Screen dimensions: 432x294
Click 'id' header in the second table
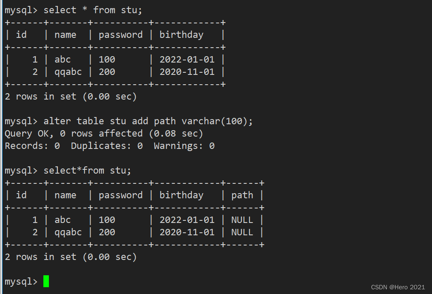pos(21,195)
